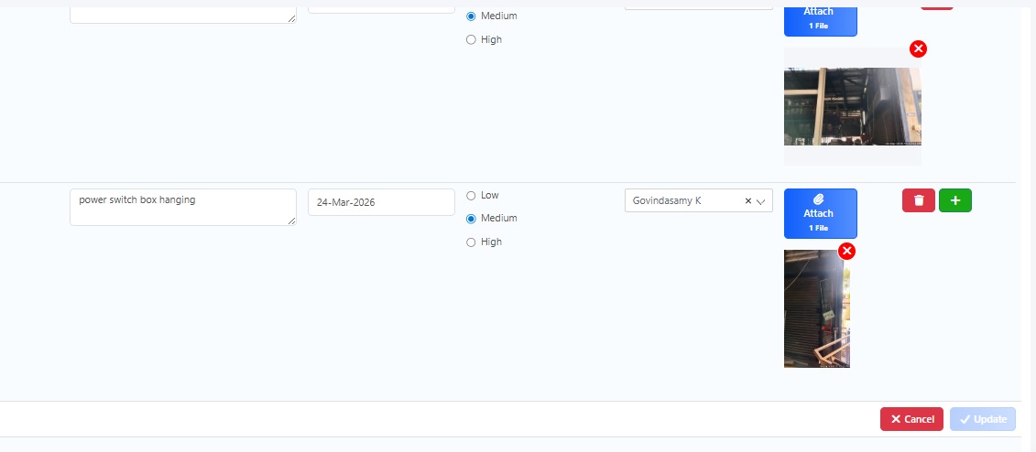Select Medium radio in the upper row

click(x=471, y=16)
